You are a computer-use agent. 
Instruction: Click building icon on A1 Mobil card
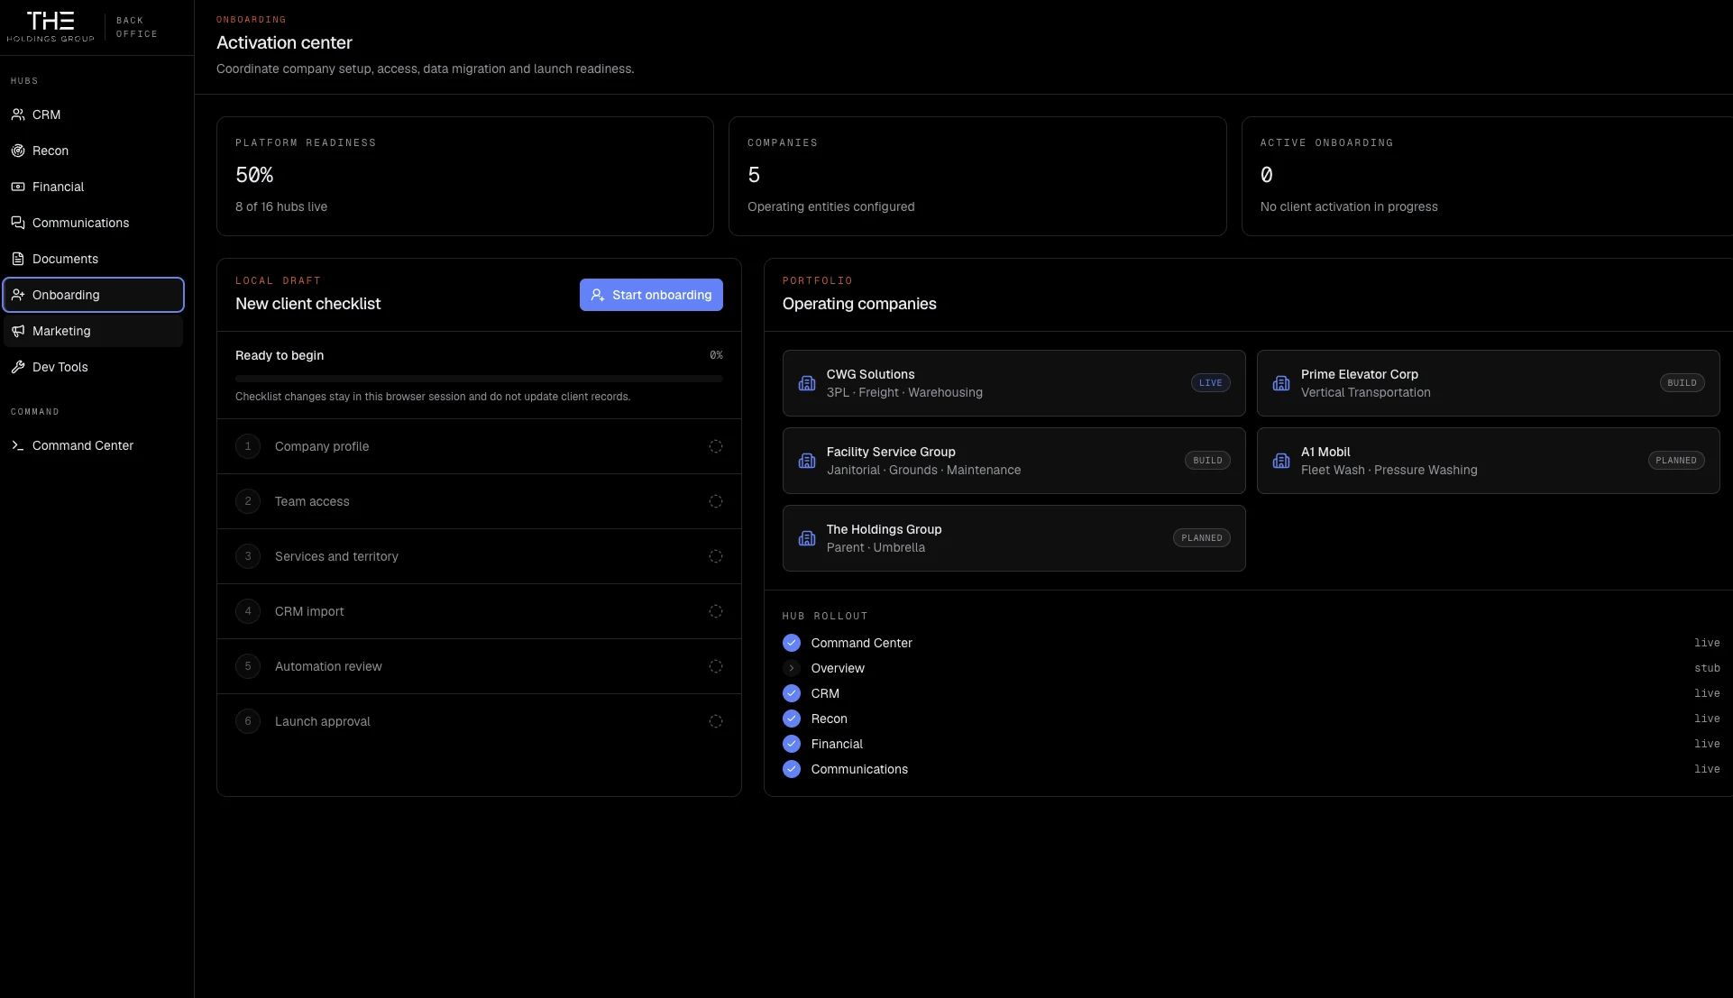coord(1281,461)
